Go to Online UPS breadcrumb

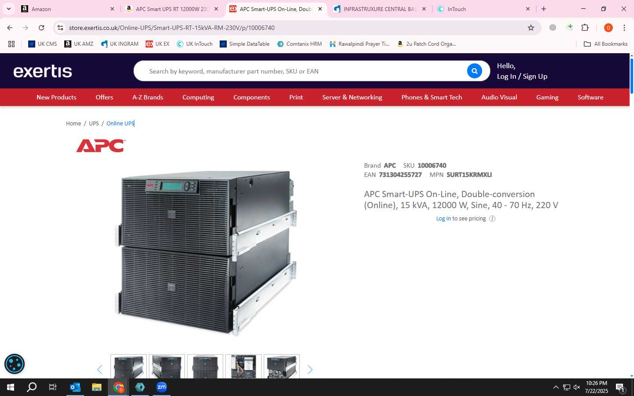point(120,124)
